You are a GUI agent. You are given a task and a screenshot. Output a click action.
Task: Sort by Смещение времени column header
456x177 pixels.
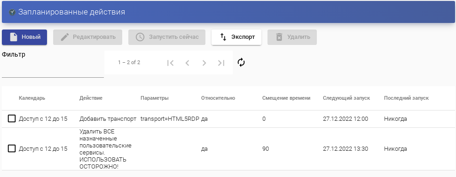coord(286,98)
